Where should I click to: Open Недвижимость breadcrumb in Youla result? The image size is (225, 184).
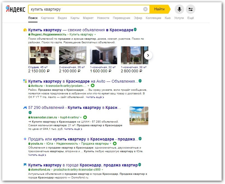click(67, 144)
